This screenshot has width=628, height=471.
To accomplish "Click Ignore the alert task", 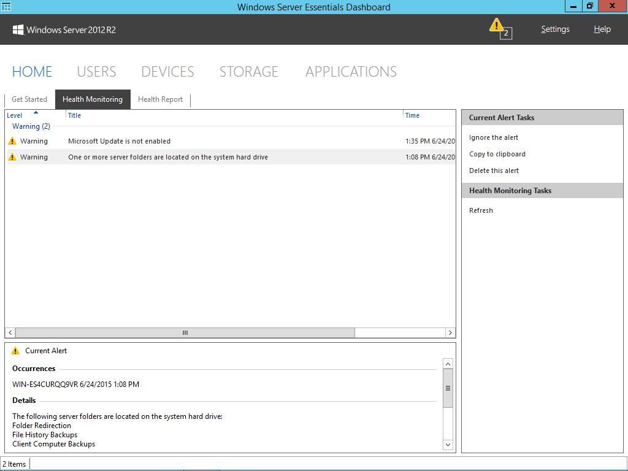I will tap(494, 137).
